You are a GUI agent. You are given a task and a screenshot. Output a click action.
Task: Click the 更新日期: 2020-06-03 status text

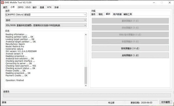tap(141, 103)
